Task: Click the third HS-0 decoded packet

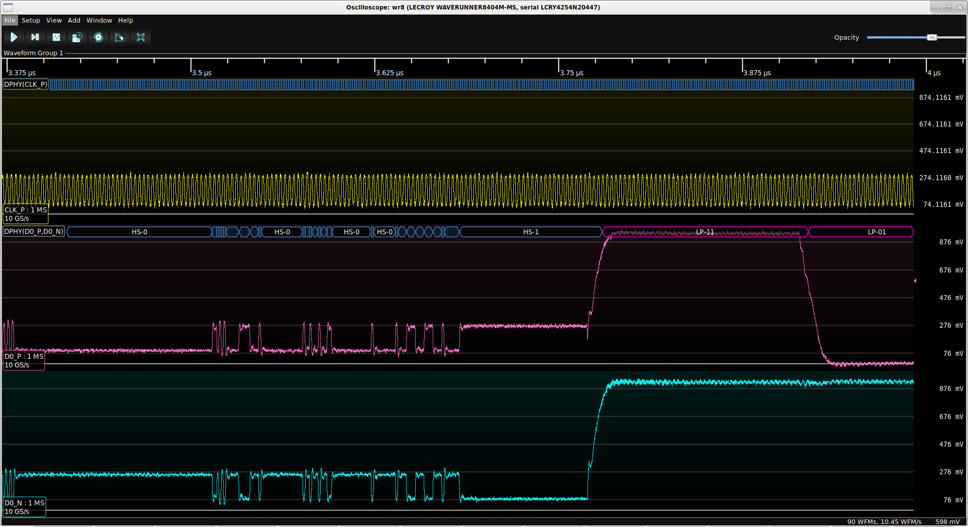Action: click(351, 232)
